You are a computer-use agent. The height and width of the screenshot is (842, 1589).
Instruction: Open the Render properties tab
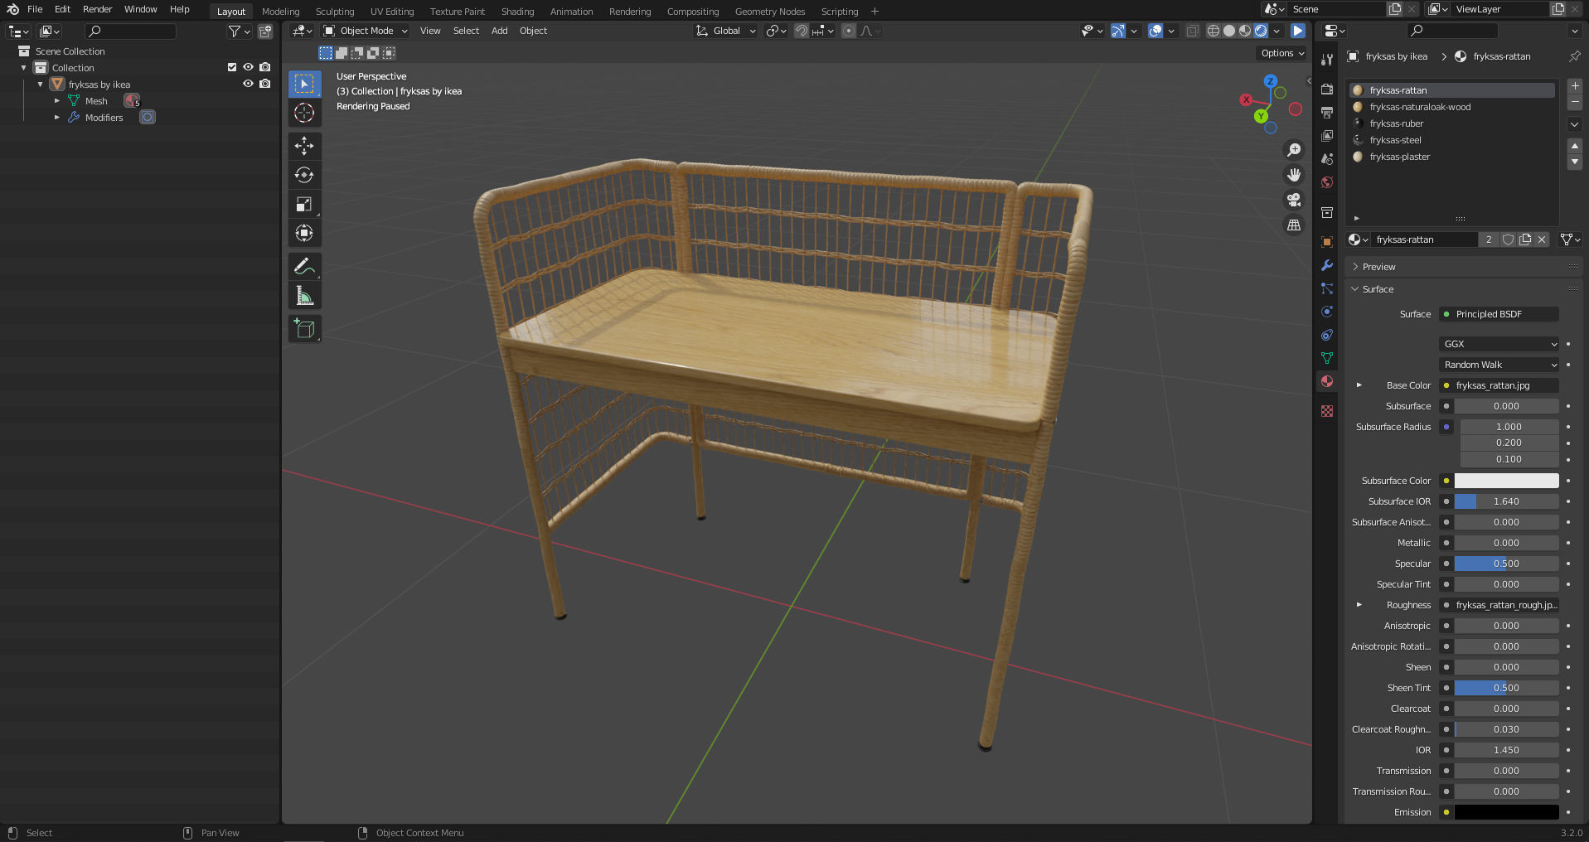(x=1327, y=89)
